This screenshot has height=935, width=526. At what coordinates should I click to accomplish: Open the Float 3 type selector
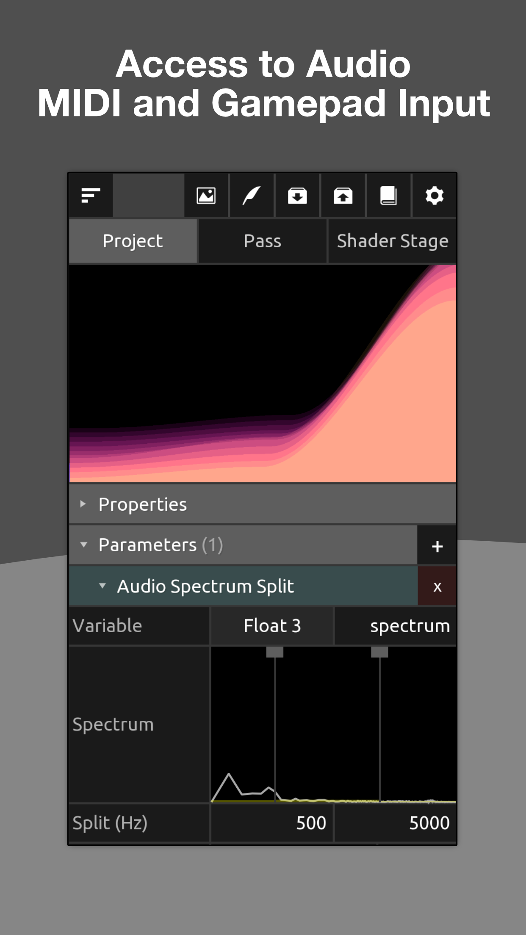tap(272, 626)
